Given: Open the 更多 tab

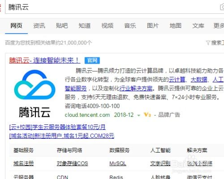Looking at the screenshot, I should tap(219, 26).
